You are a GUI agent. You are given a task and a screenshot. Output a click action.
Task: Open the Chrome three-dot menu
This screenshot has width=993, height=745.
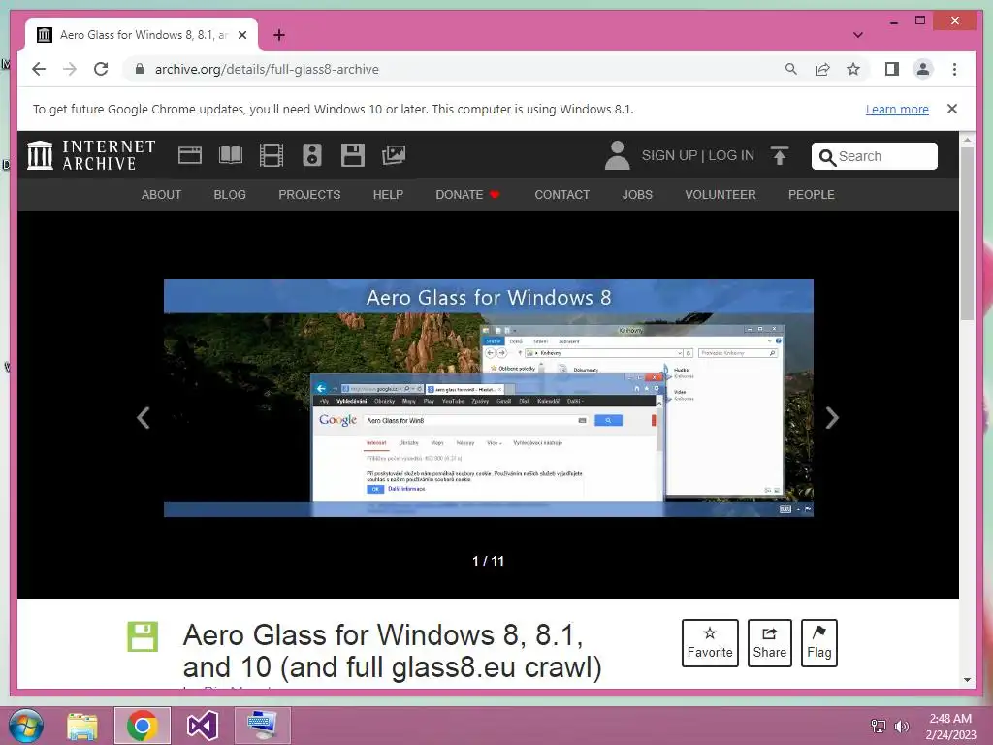pyautogui.click(x=954, y=69)
